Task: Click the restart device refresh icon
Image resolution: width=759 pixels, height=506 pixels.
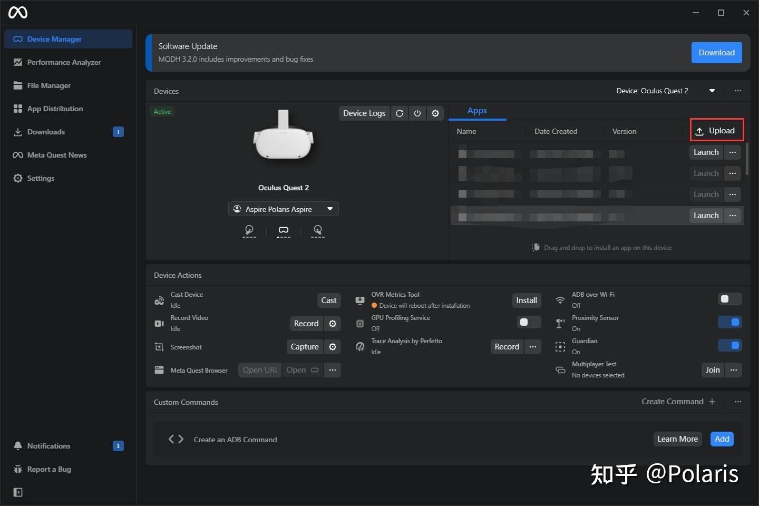Action: coord(400,113)
